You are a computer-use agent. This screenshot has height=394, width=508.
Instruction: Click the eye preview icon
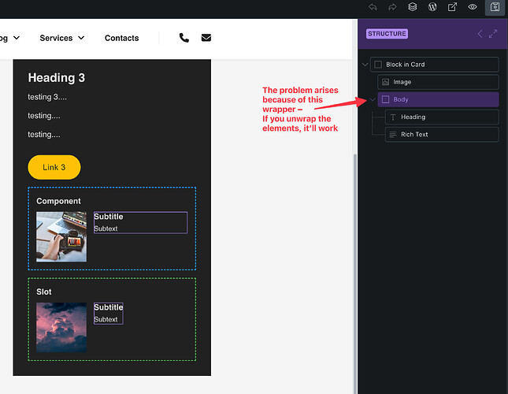(473, 7)
